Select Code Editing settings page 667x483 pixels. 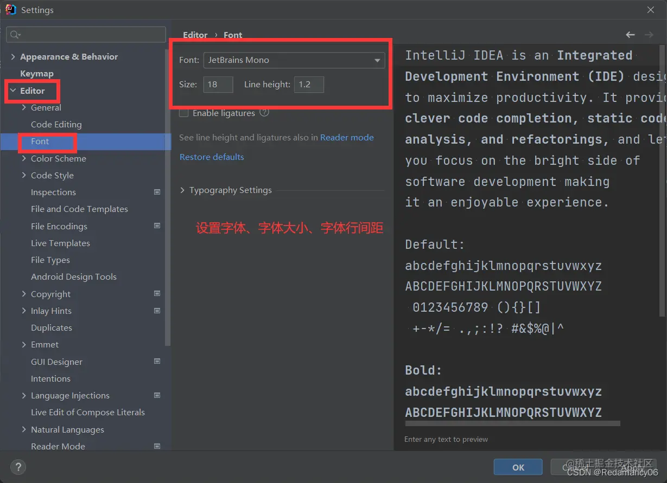[x=56, y=124]
